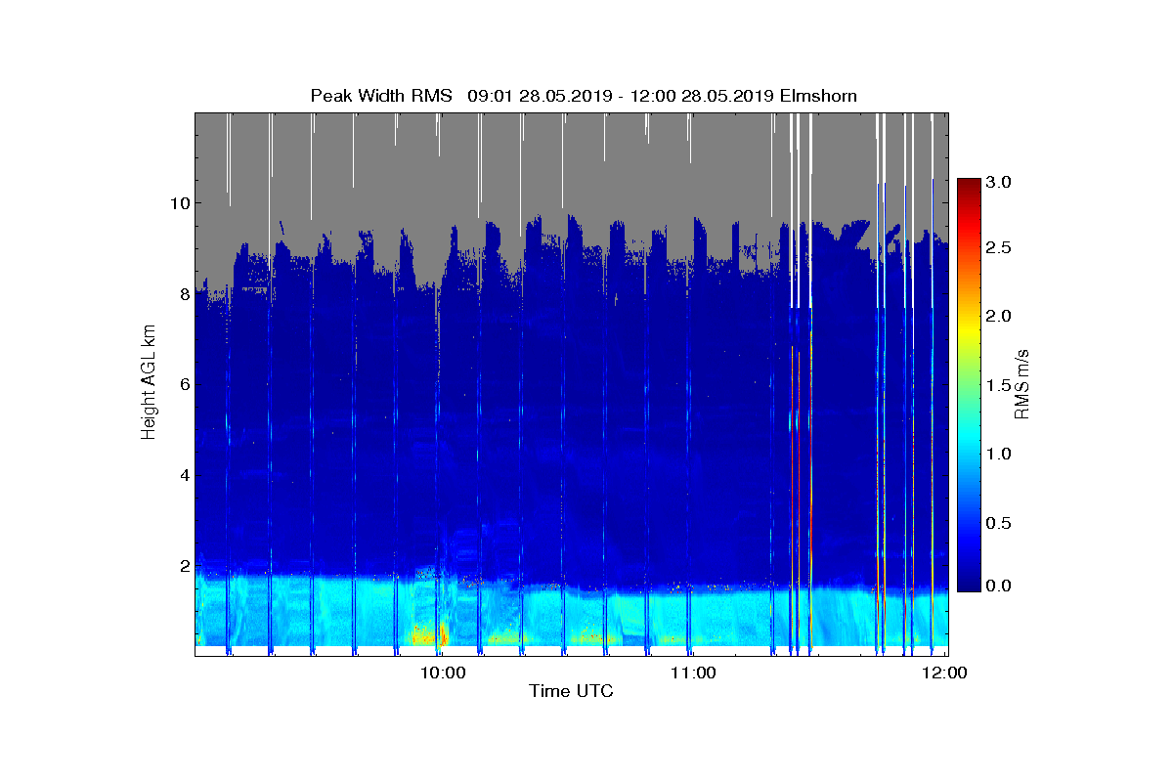Click the colorbar value '0.0'
Screen dimensions: 1173x782
point(999,585)
